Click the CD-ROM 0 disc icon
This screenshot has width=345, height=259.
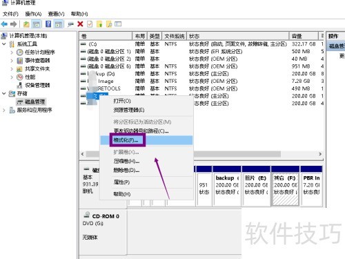coord(87,215)
